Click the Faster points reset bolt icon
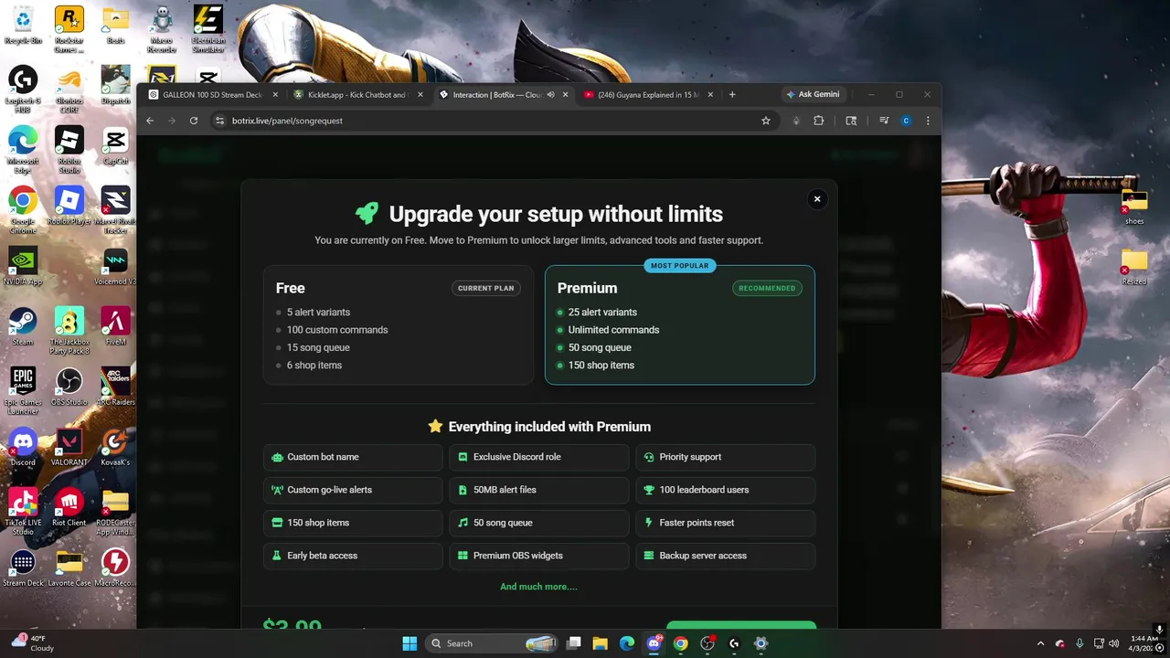This screenshot has height=658, width=1170. (650, 523)
